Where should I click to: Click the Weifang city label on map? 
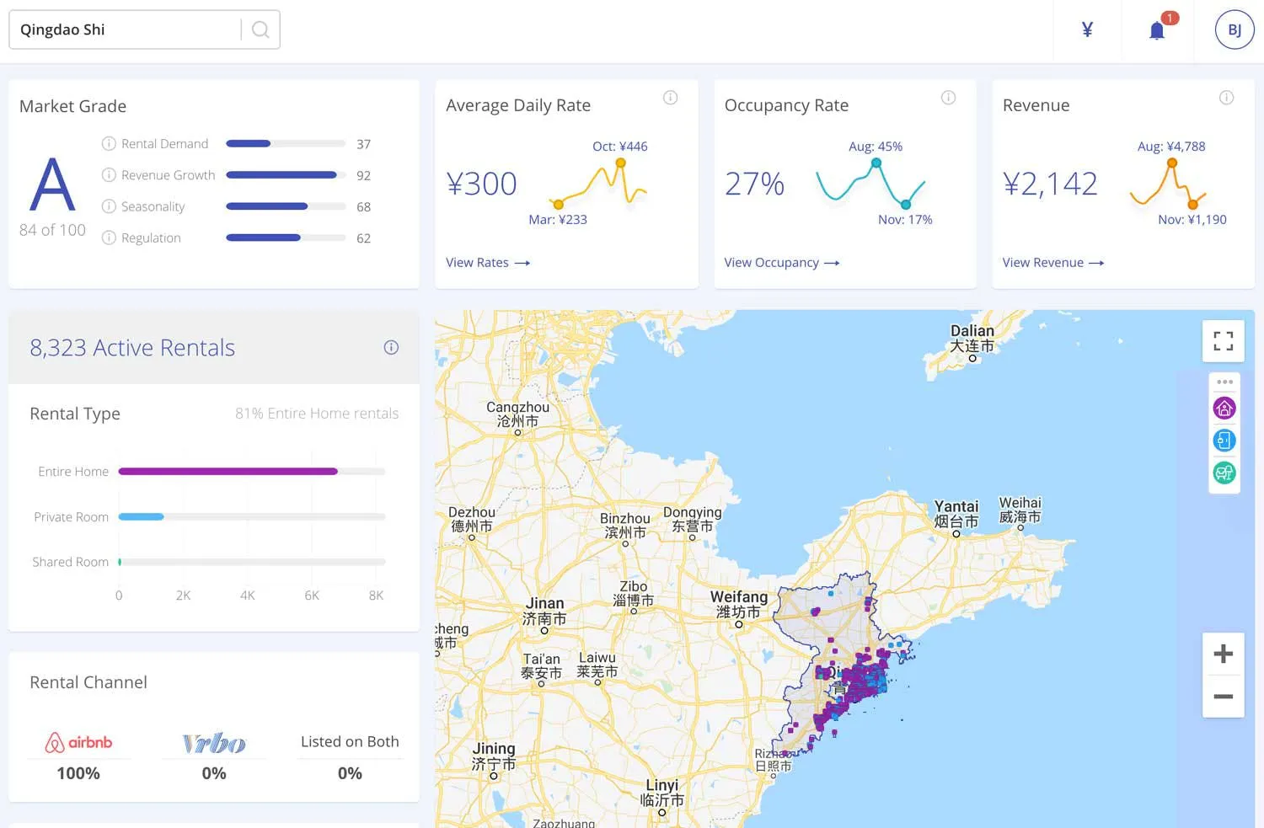click(739, 604)
